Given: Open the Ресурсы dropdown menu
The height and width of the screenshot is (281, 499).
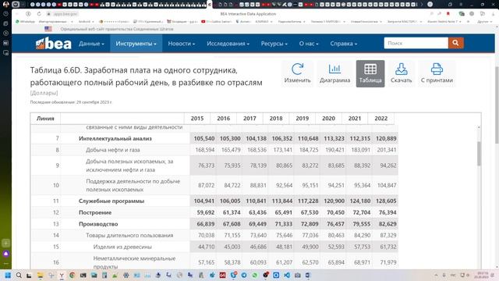Looking at the screenshot, I should tap(274, 44).
